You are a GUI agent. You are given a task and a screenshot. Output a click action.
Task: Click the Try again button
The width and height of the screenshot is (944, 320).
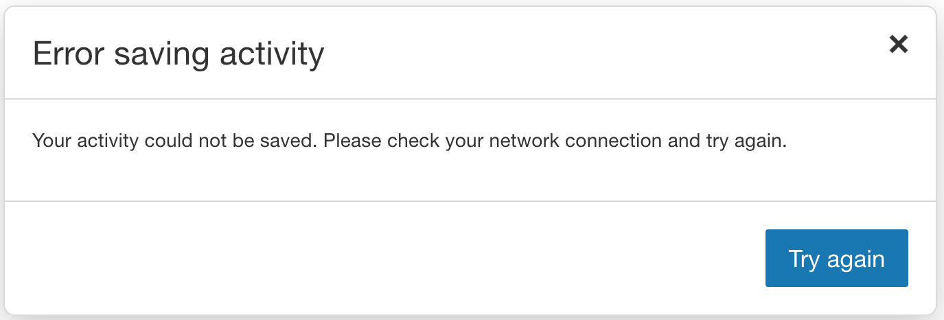point(836,258)
